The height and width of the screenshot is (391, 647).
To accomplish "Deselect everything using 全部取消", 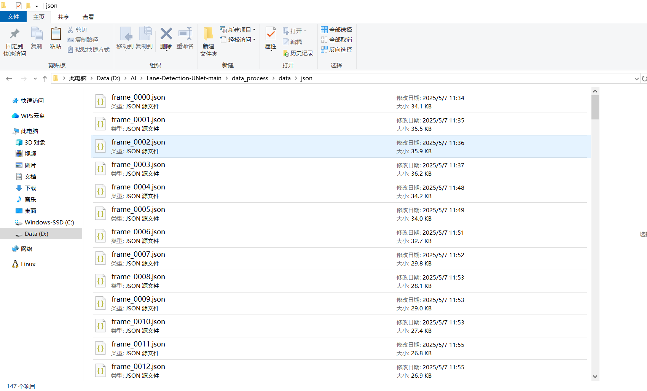I will (x=336, y=40).
